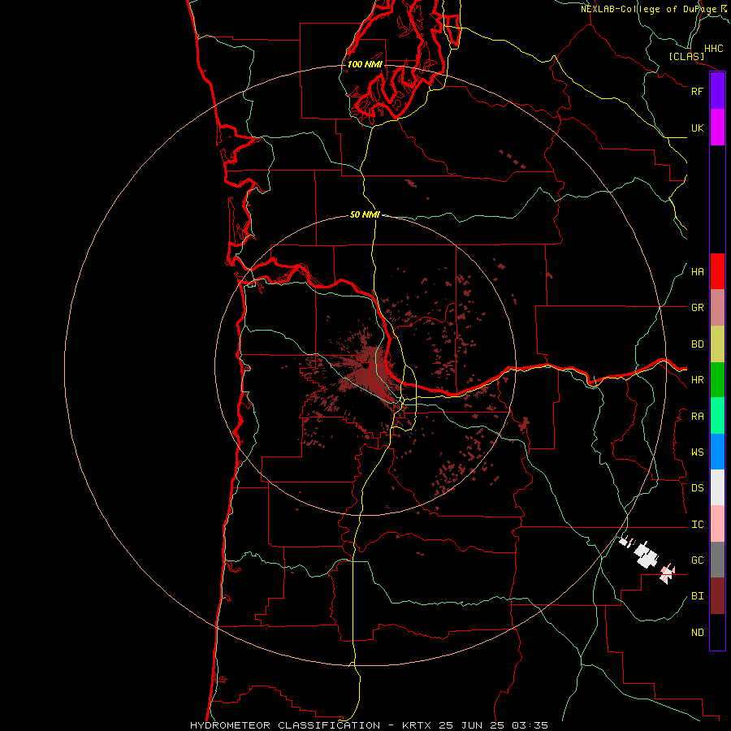Viewport: 731px width, 731px height.
Task: Click the Hydrometeor Classification KRTX title caption
Action: pos(369,725)
